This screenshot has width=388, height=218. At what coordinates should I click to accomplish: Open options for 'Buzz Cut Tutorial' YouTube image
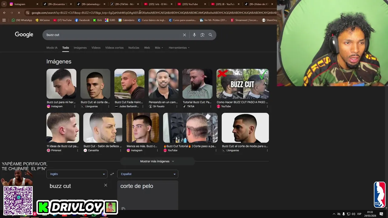point(216,150)
